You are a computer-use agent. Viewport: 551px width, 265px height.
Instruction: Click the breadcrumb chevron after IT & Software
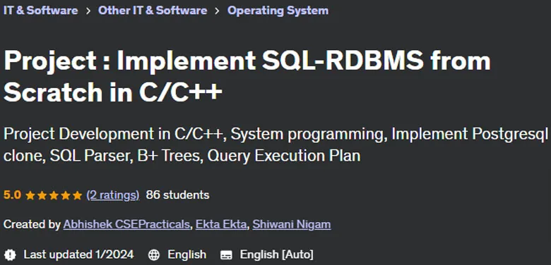click(88, 11)
